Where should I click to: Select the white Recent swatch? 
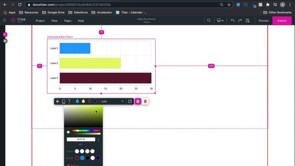(x=93, y=158)
